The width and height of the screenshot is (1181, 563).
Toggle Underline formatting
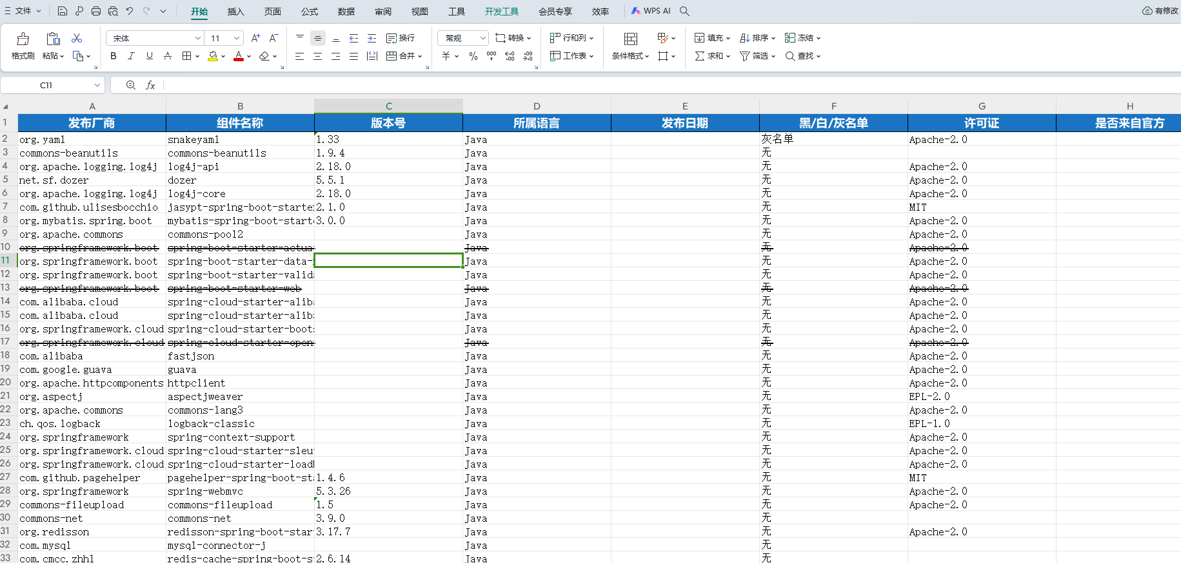click(x=150, y=56)
